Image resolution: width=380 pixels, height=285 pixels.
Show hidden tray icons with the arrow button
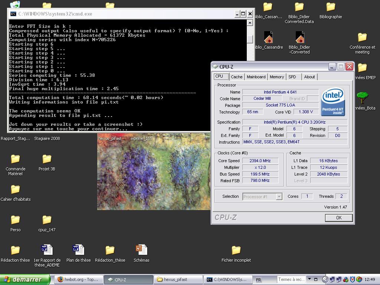pyautogui.click(x=325, y=279)
